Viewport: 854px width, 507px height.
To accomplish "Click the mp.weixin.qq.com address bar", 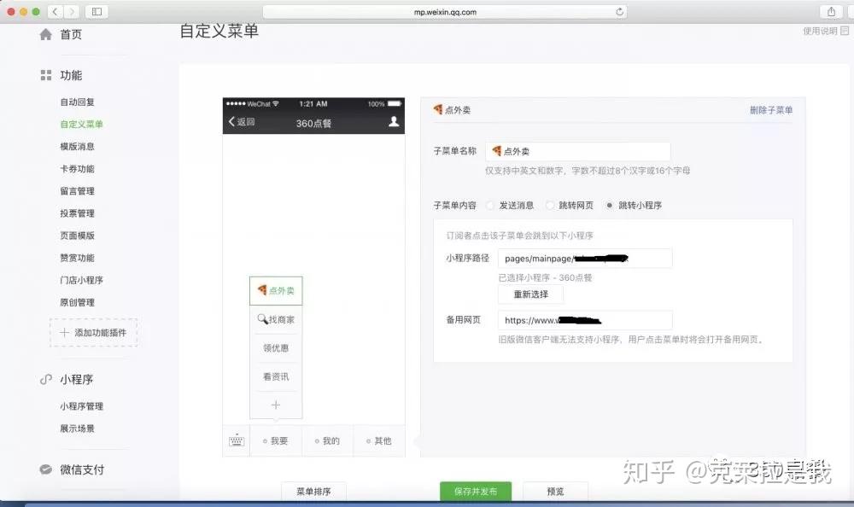I will (445, 12).
